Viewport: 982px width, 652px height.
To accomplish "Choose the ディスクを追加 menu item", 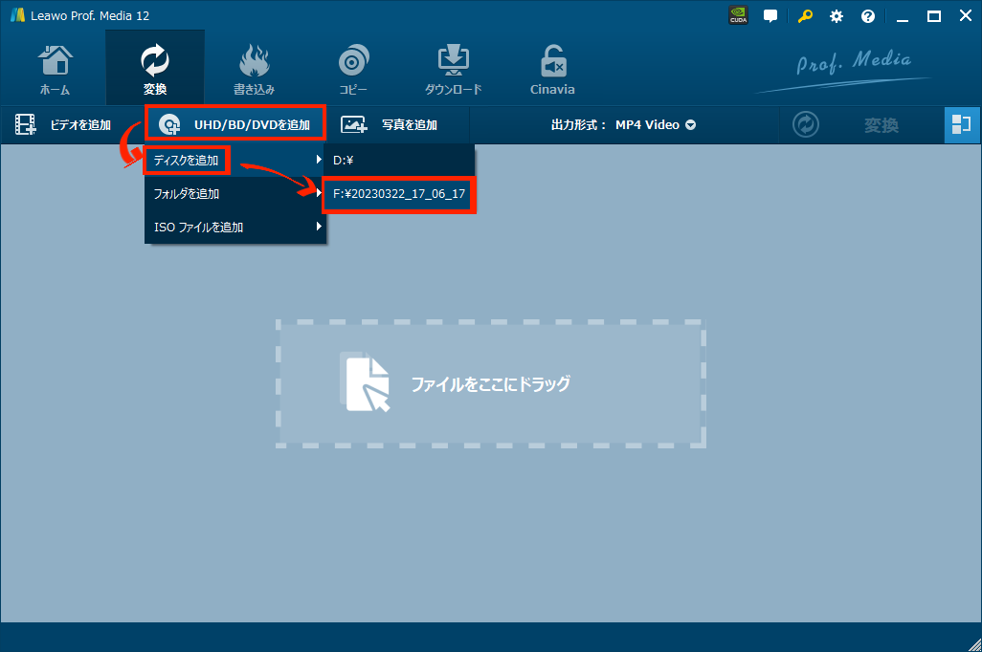I will [187, 161].
